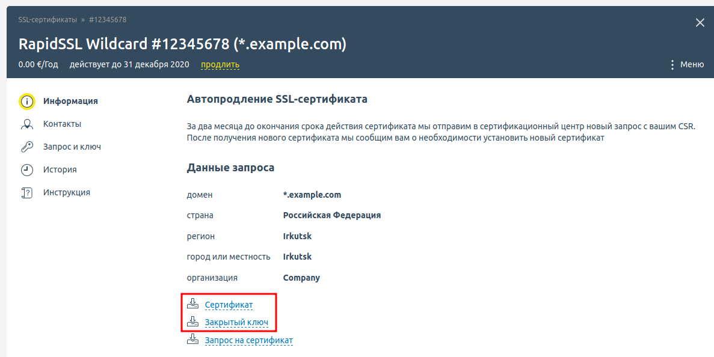Go to Запрос и ключ section
Image resolution: width=714 pixels, height=357 pixels.
point(72,147)
